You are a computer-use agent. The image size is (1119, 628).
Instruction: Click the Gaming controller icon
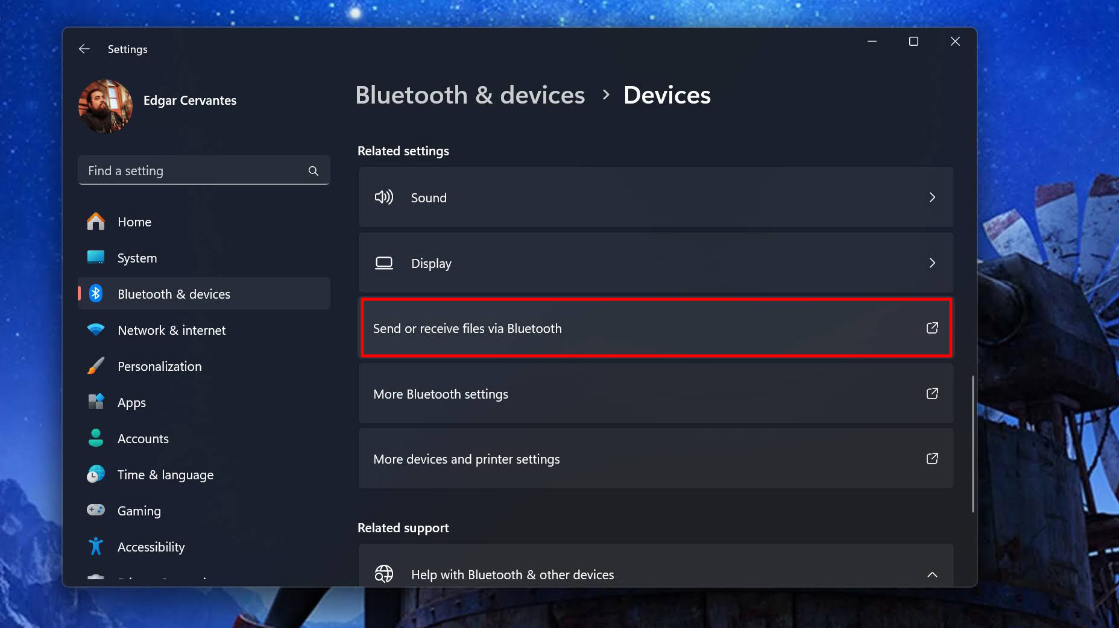(96, 511)
